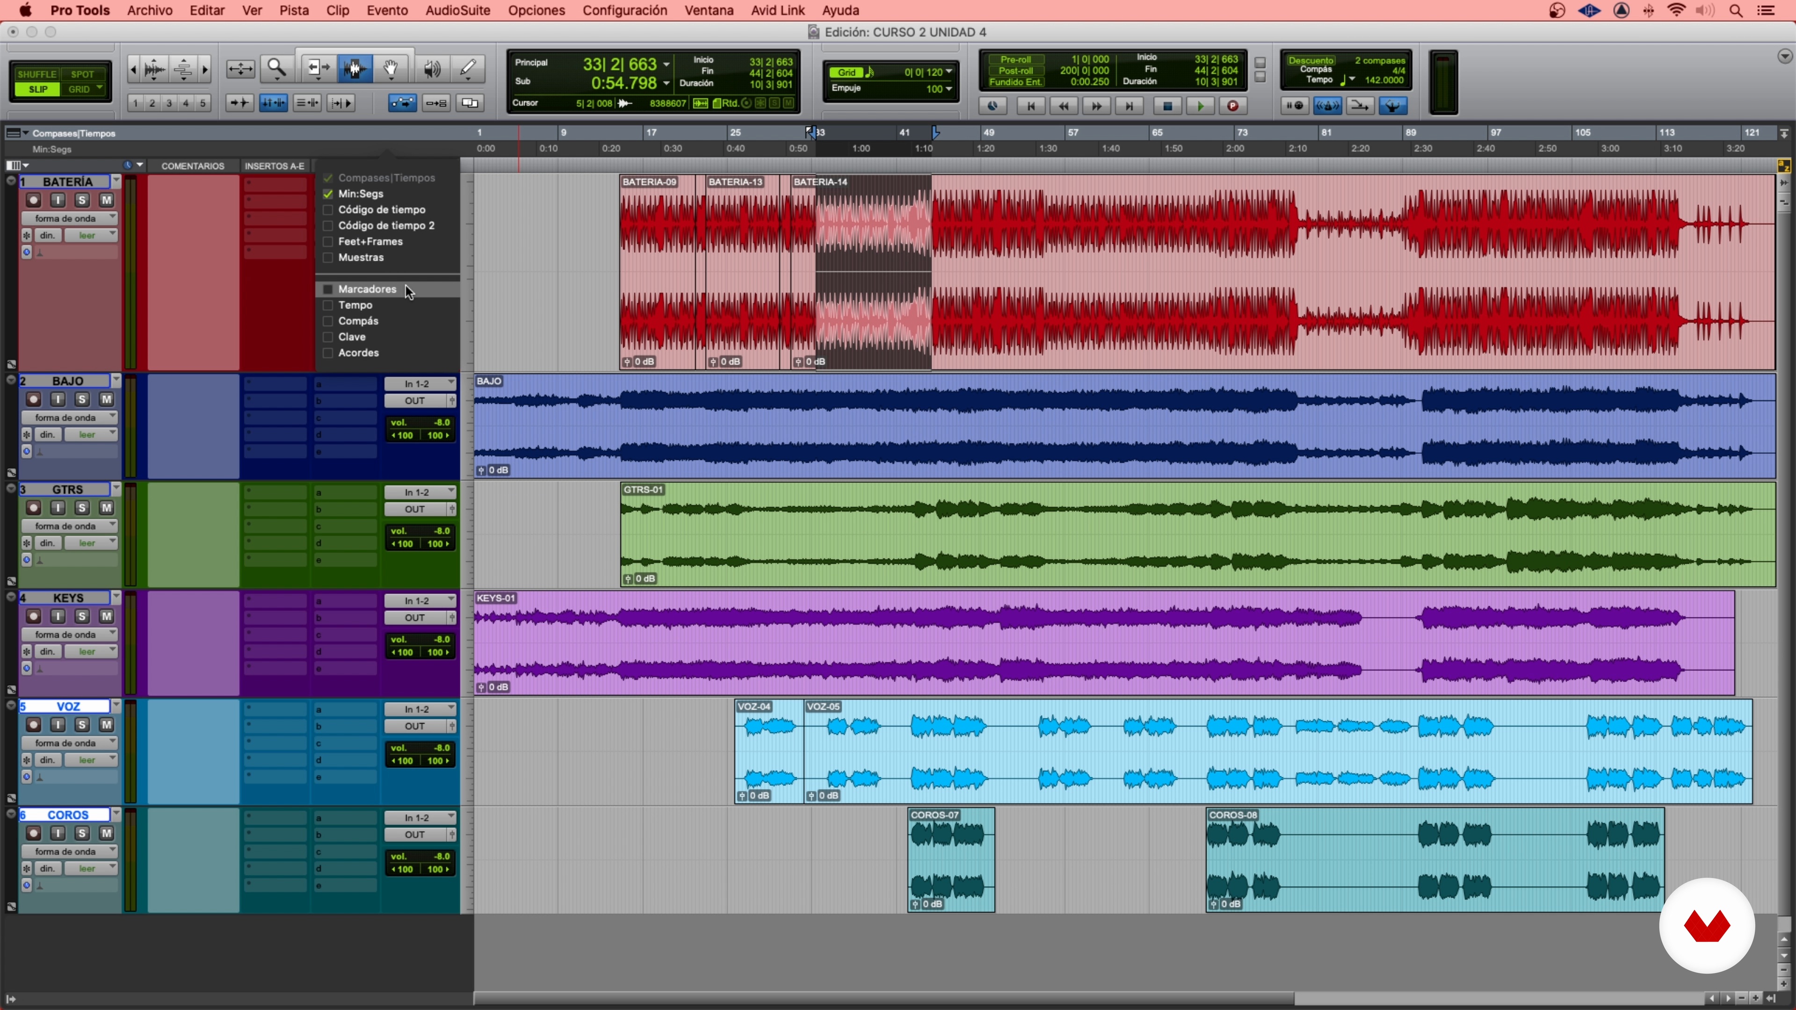Image resolution: width=1796 pixels, height=1010 pixels.
Task: Enable the Tempo ruler checkbox
Action: [328, 305]
